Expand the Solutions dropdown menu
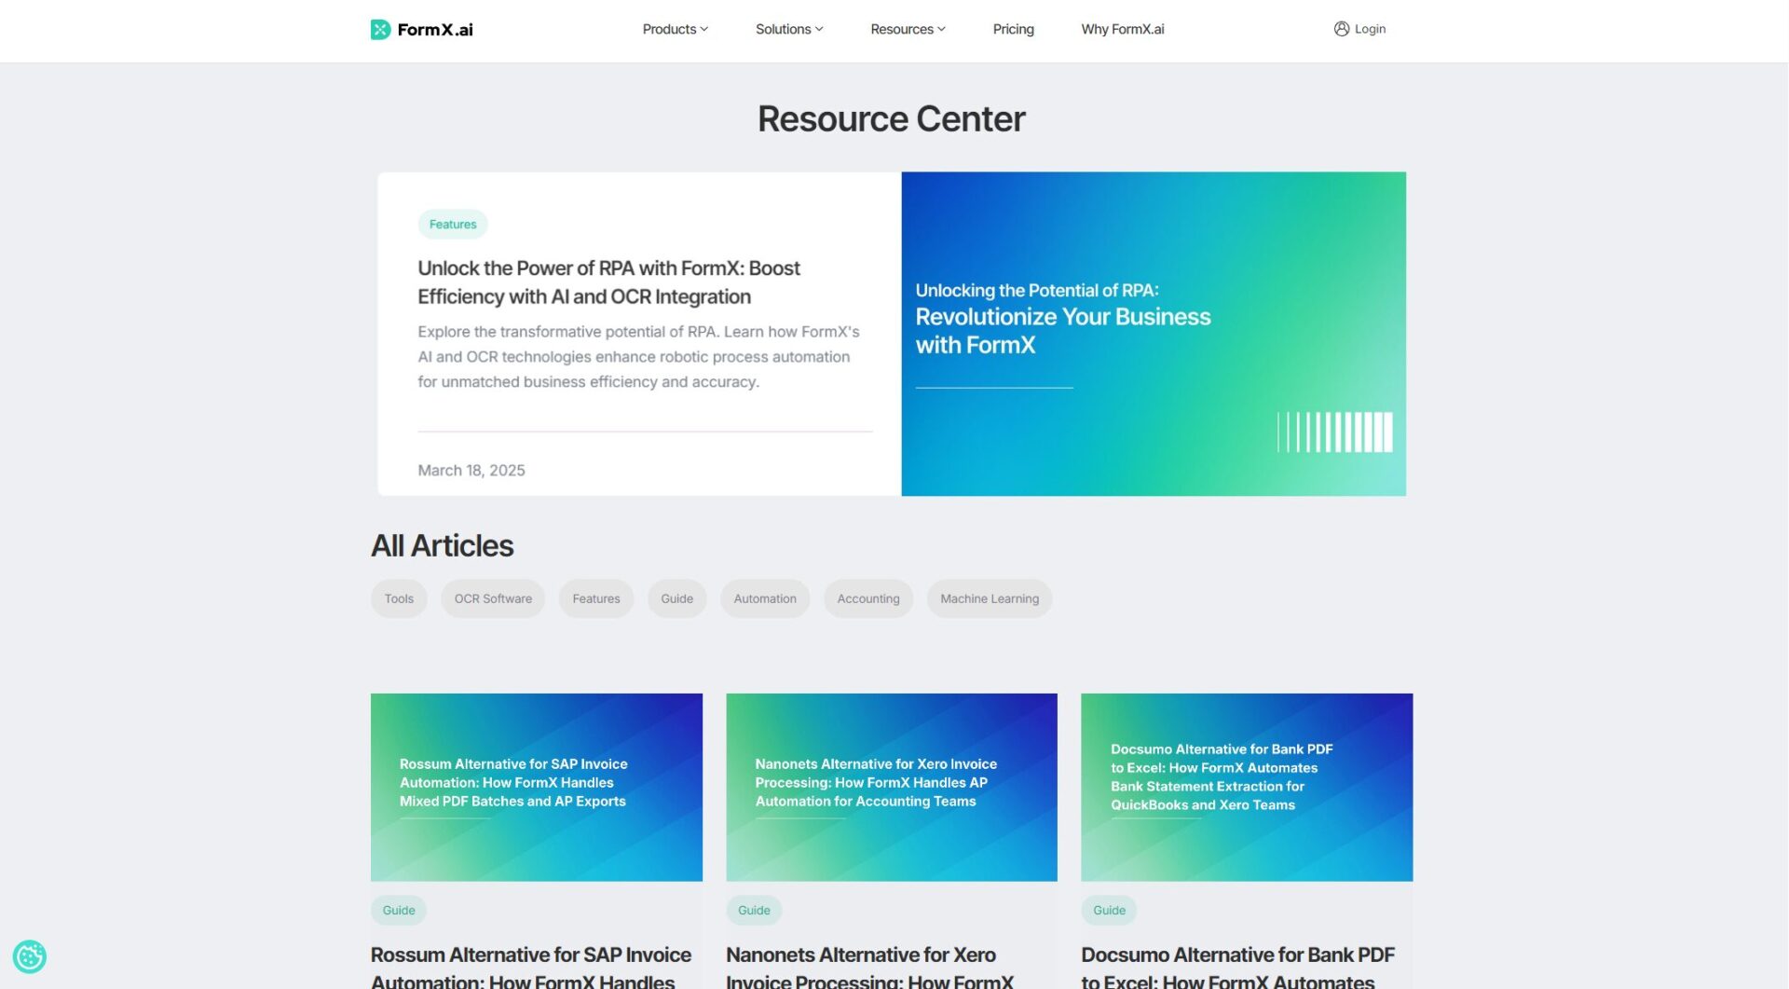Screen dimensions: 1789x989 788,29
